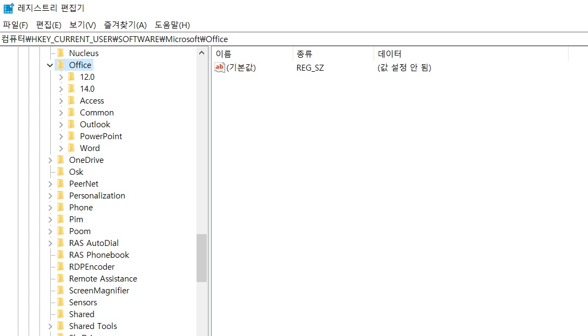This screenshot has width=588, height=336.
Task: Select the (기본값) value name
Action: click(241, 68)
